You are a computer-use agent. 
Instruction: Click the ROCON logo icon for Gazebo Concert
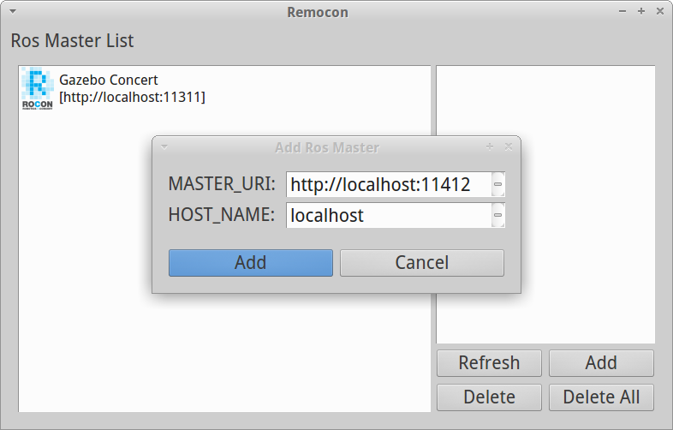pos(37,88)
